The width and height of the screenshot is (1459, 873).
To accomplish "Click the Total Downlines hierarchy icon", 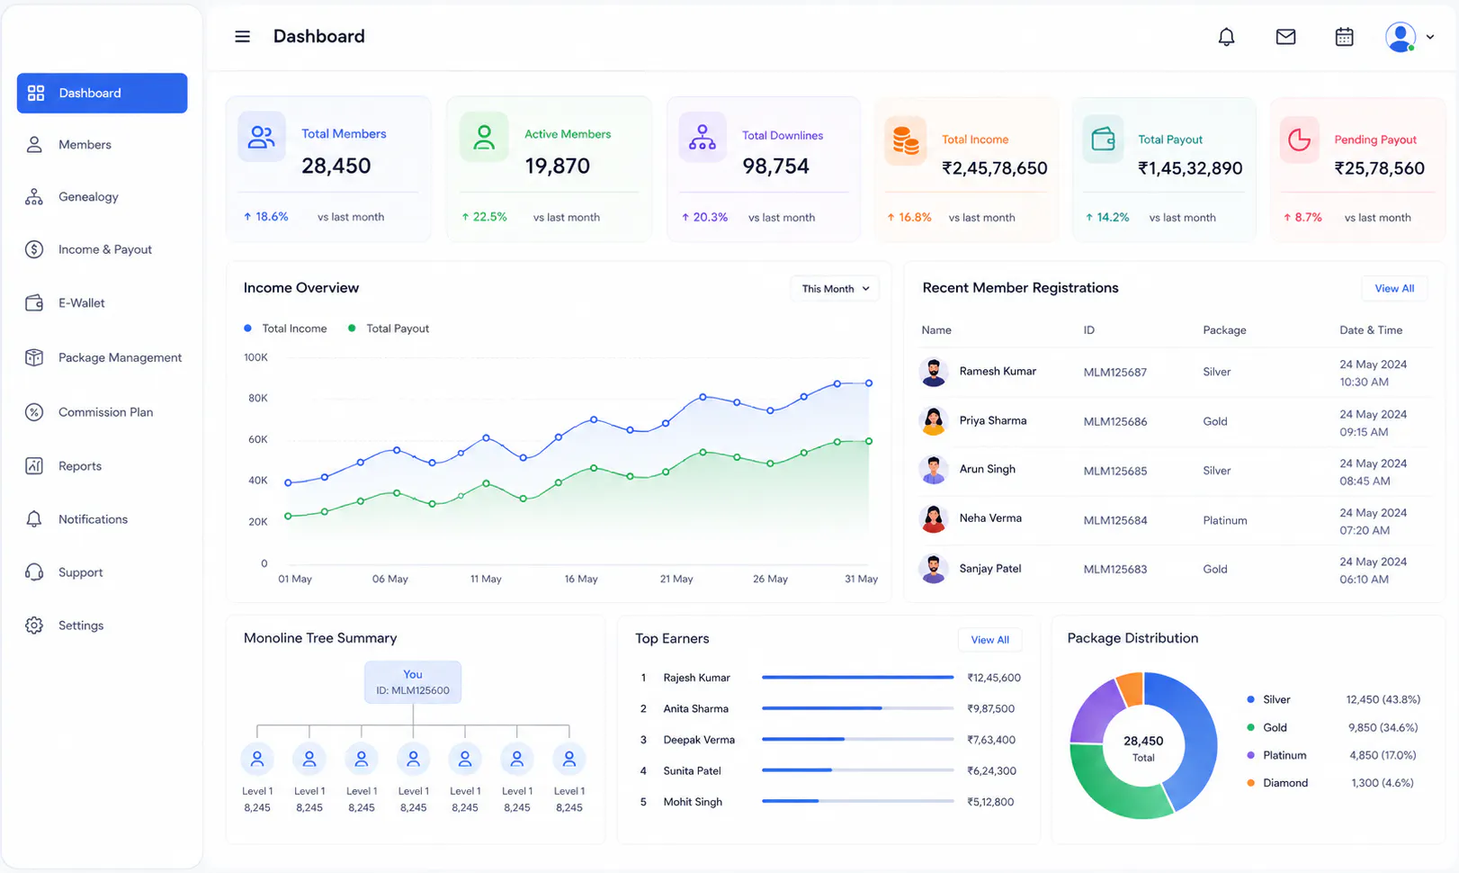I will pyautogui.click(x=703, y=137).
